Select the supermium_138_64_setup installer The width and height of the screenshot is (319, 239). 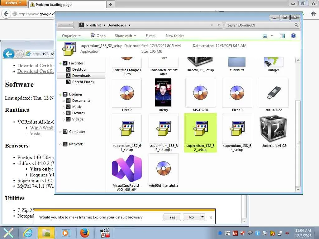tap(237, 133)
